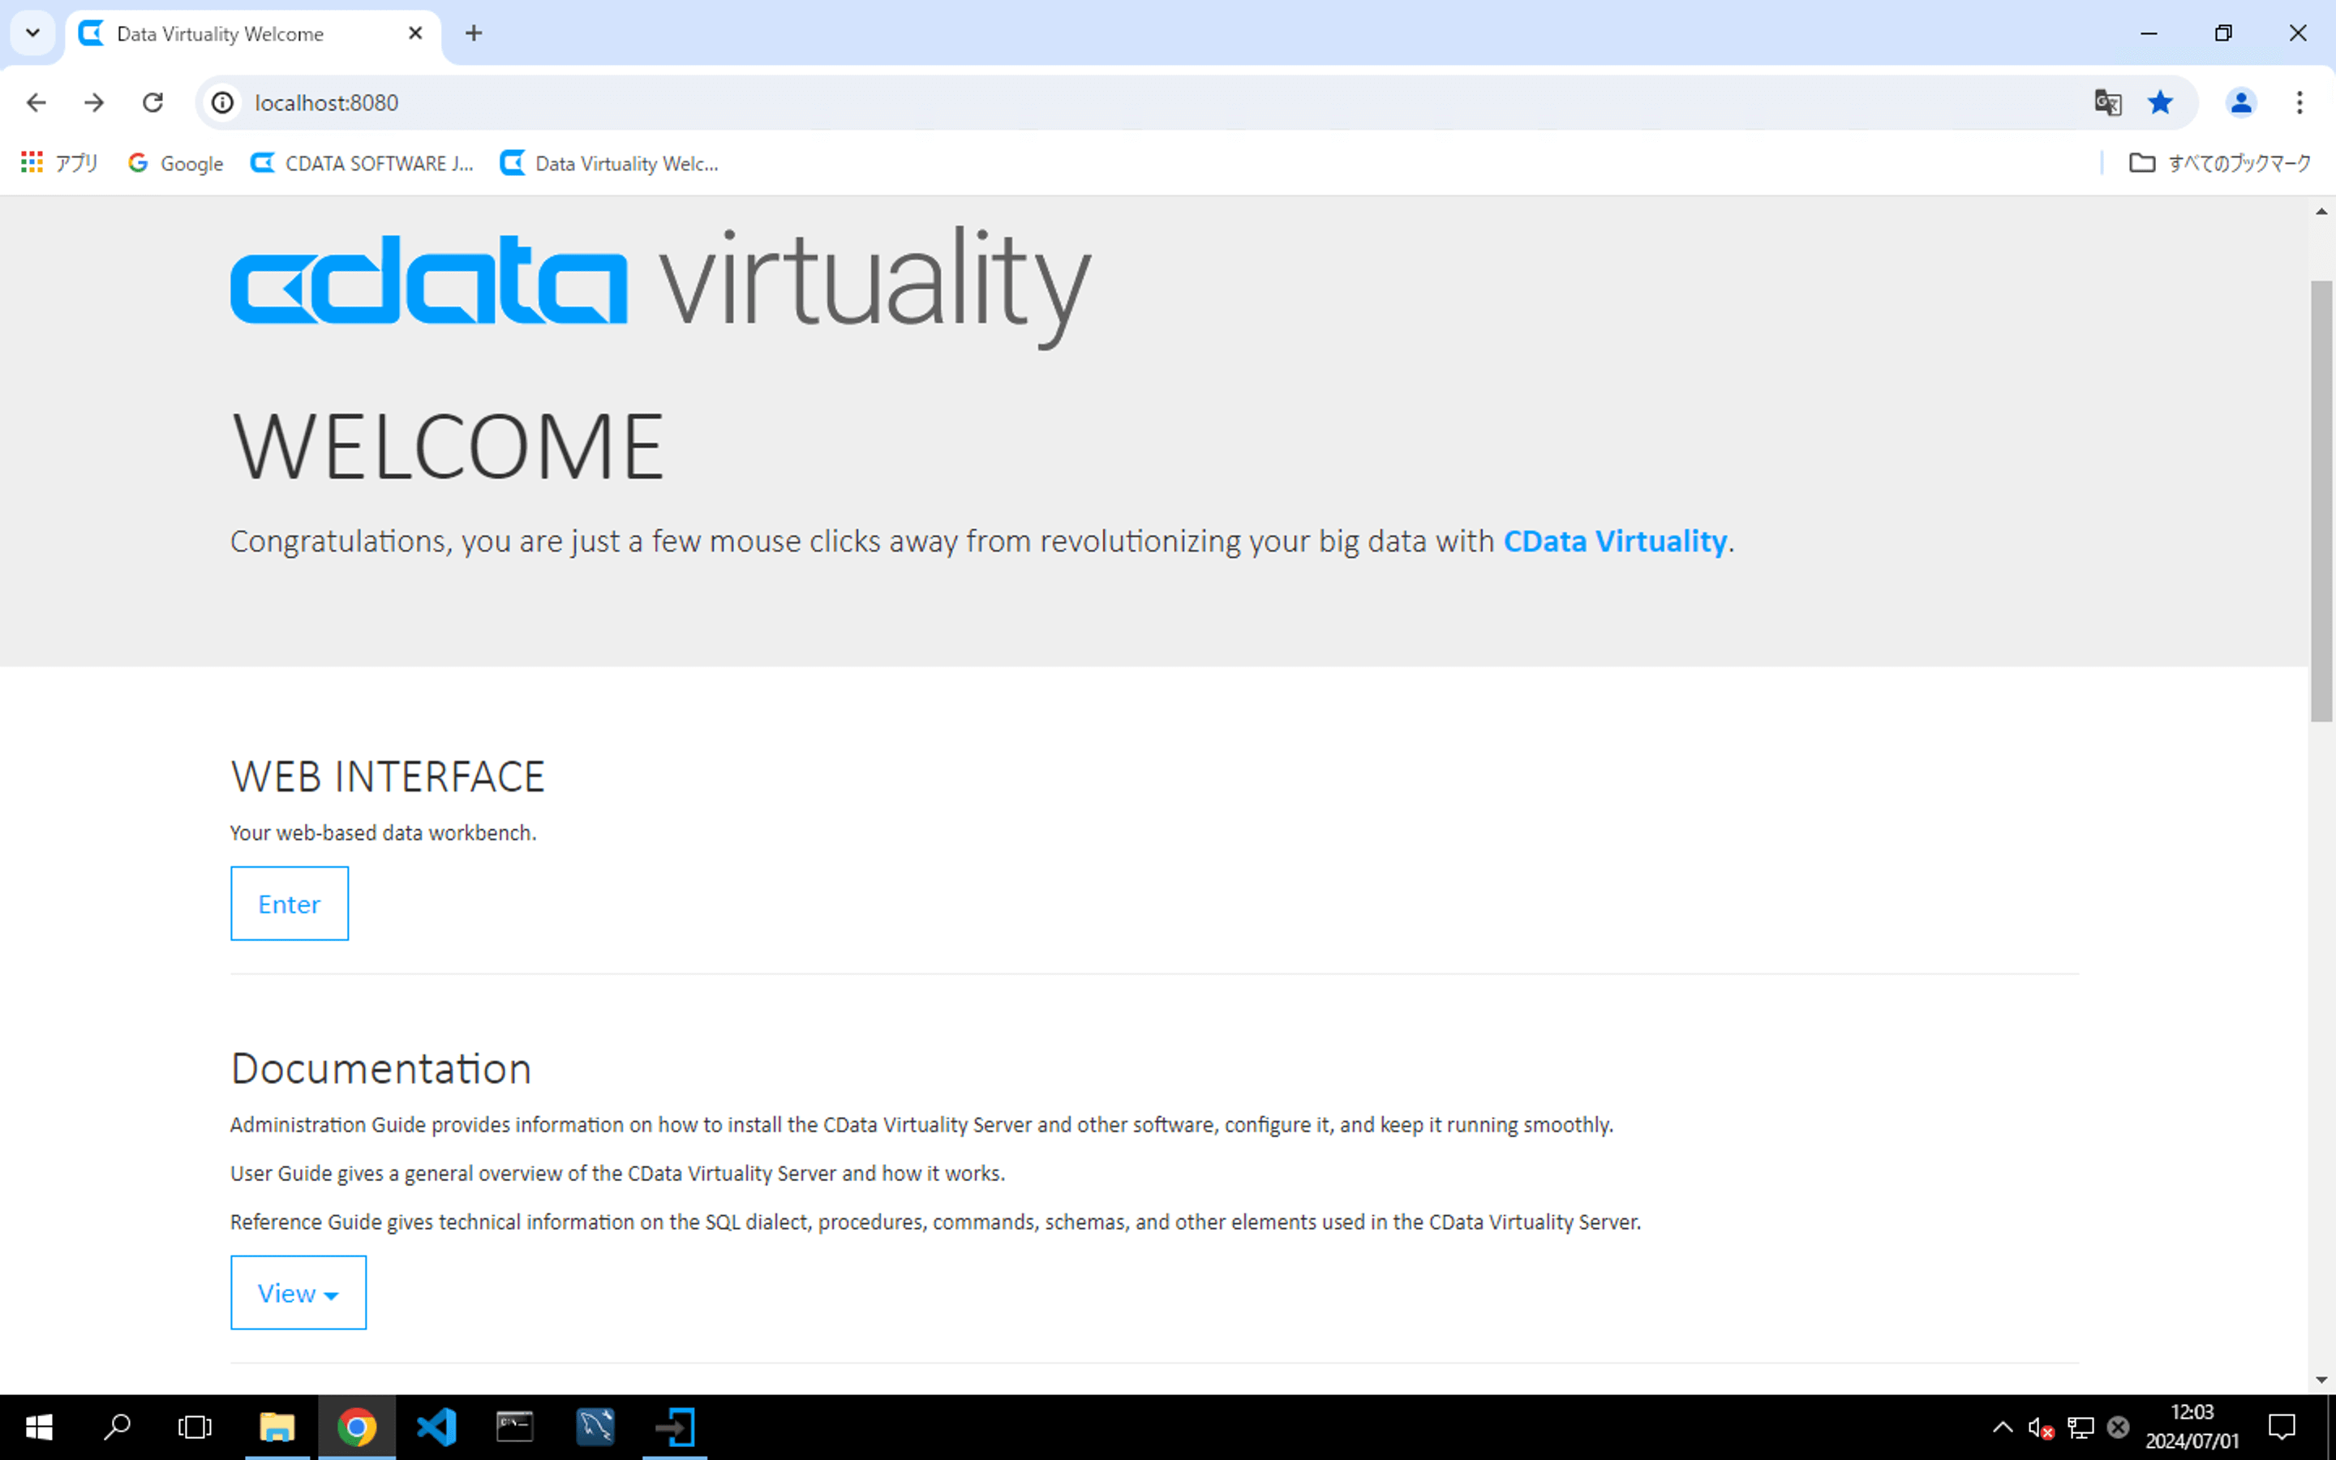The width and height of the screenshot is (2336, 1460).
Task: Expand the tab search chevron
Action: (x=32, y=32)
